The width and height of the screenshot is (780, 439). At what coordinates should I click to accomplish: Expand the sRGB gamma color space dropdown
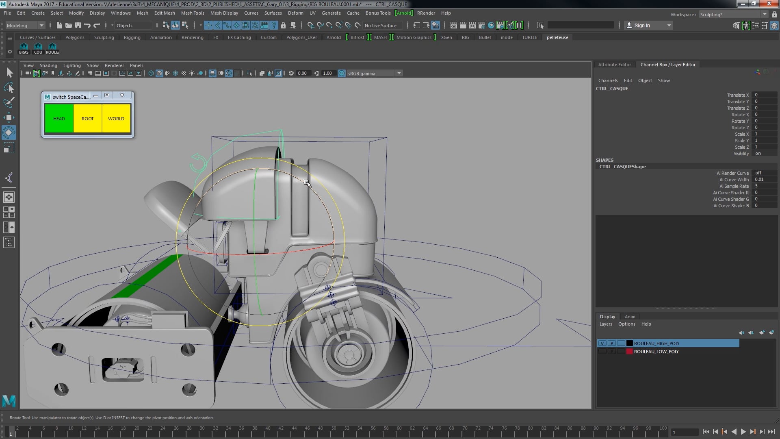coord(399,73)
